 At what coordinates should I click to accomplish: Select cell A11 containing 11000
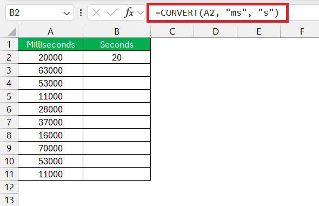coord(51,174)
